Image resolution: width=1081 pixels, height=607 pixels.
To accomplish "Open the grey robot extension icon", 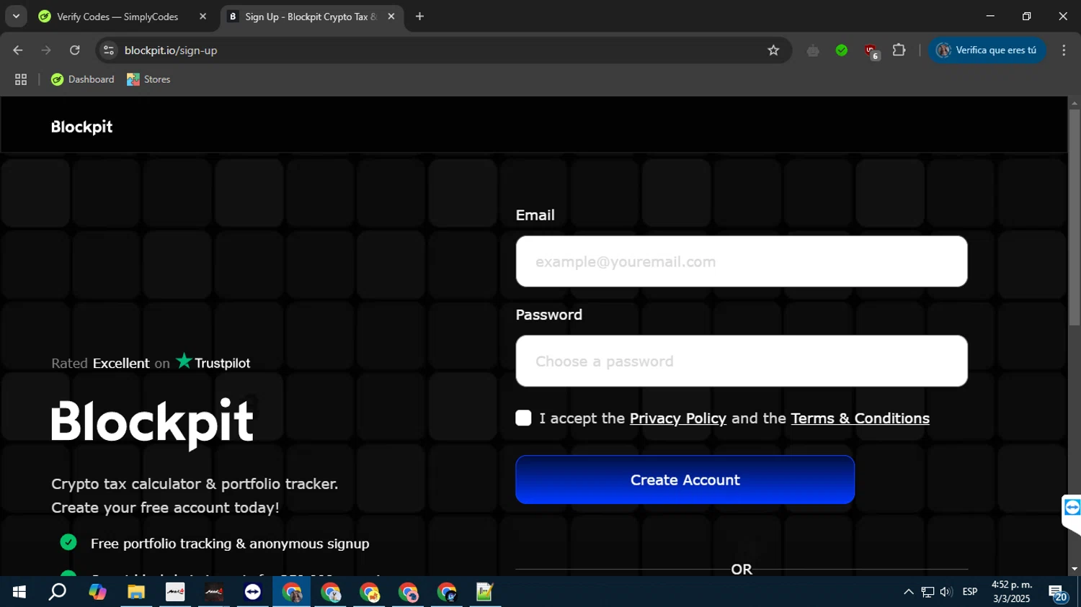I will 813,50.
